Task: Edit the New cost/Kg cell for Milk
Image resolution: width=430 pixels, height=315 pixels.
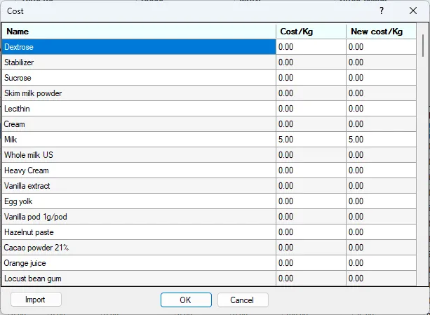Action: pos(381,140)
